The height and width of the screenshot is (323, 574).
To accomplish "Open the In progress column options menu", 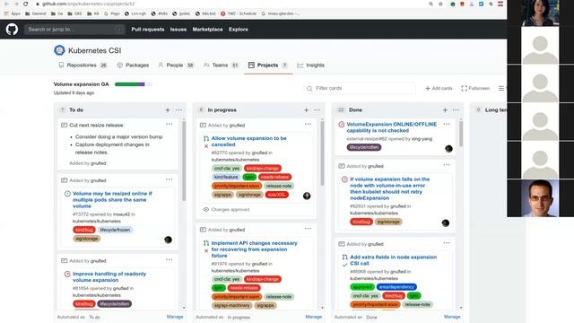I will click(317, 109).
